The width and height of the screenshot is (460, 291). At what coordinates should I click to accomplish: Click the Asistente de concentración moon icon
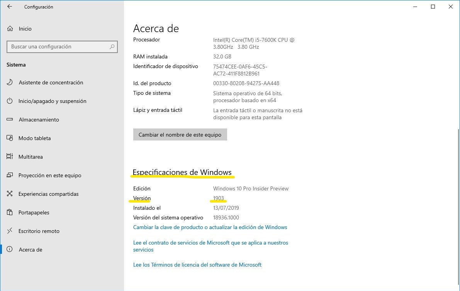(10, 82)
